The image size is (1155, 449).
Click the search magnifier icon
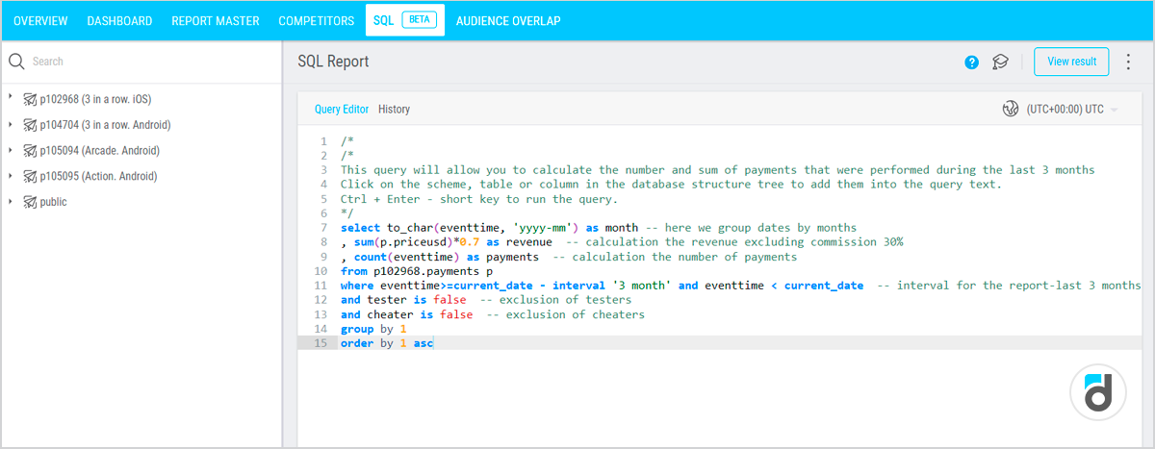16,62
